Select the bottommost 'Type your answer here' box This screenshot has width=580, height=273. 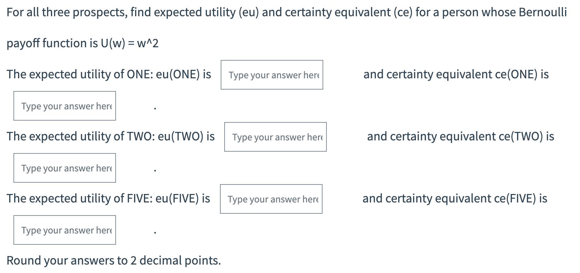pos(65,230)
